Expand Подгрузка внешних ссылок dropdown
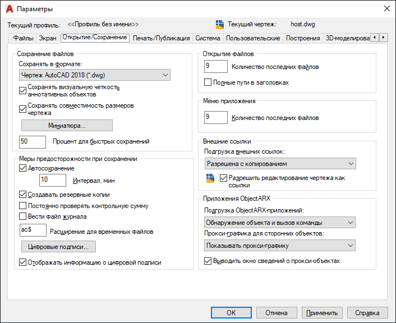The image size is (396, 323). coord(280,164)
